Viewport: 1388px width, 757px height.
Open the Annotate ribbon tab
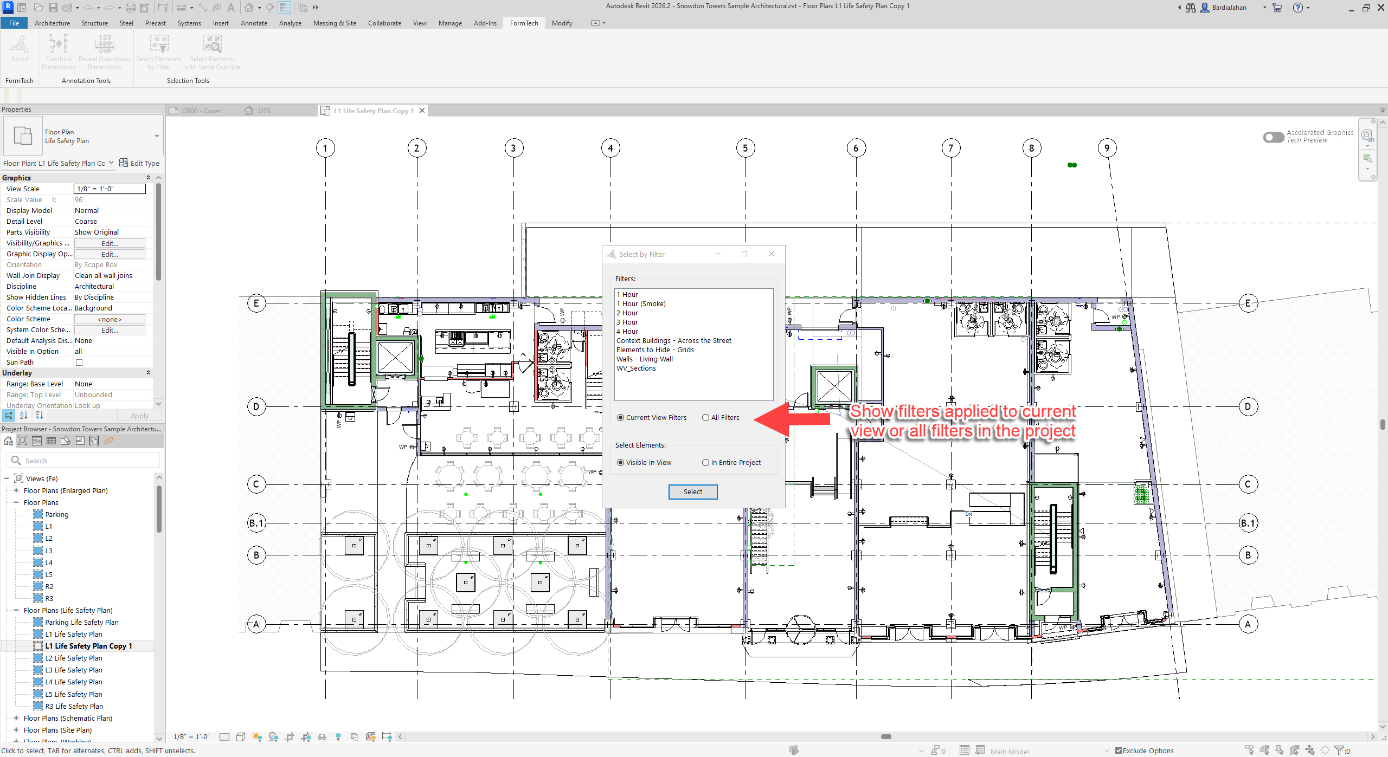tap(254, 23)
